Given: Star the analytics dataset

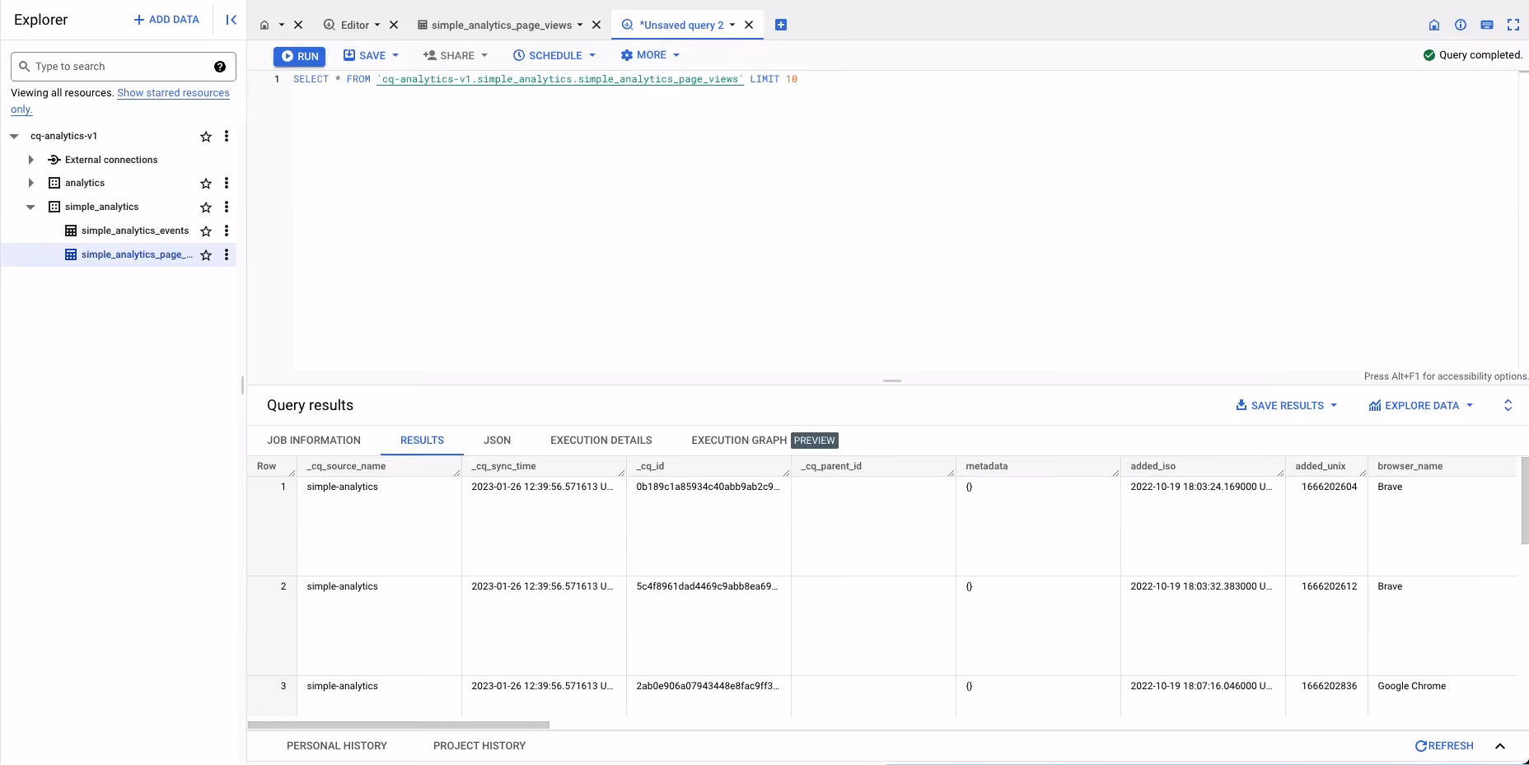Looking at the screenshot, I should (x=206, y=184).
